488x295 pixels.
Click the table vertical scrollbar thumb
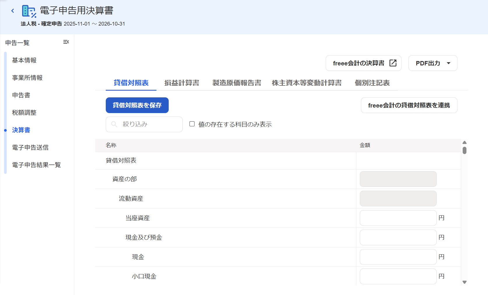click(465, 150)
